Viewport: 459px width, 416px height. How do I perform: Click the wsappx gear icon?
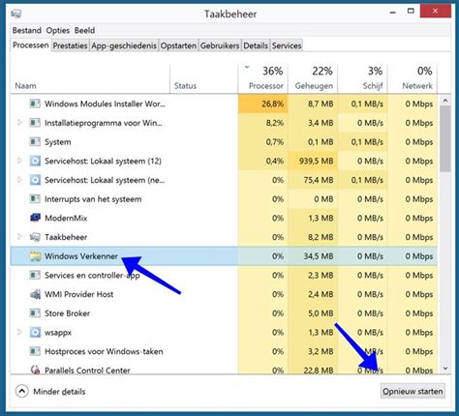point(35,332)
